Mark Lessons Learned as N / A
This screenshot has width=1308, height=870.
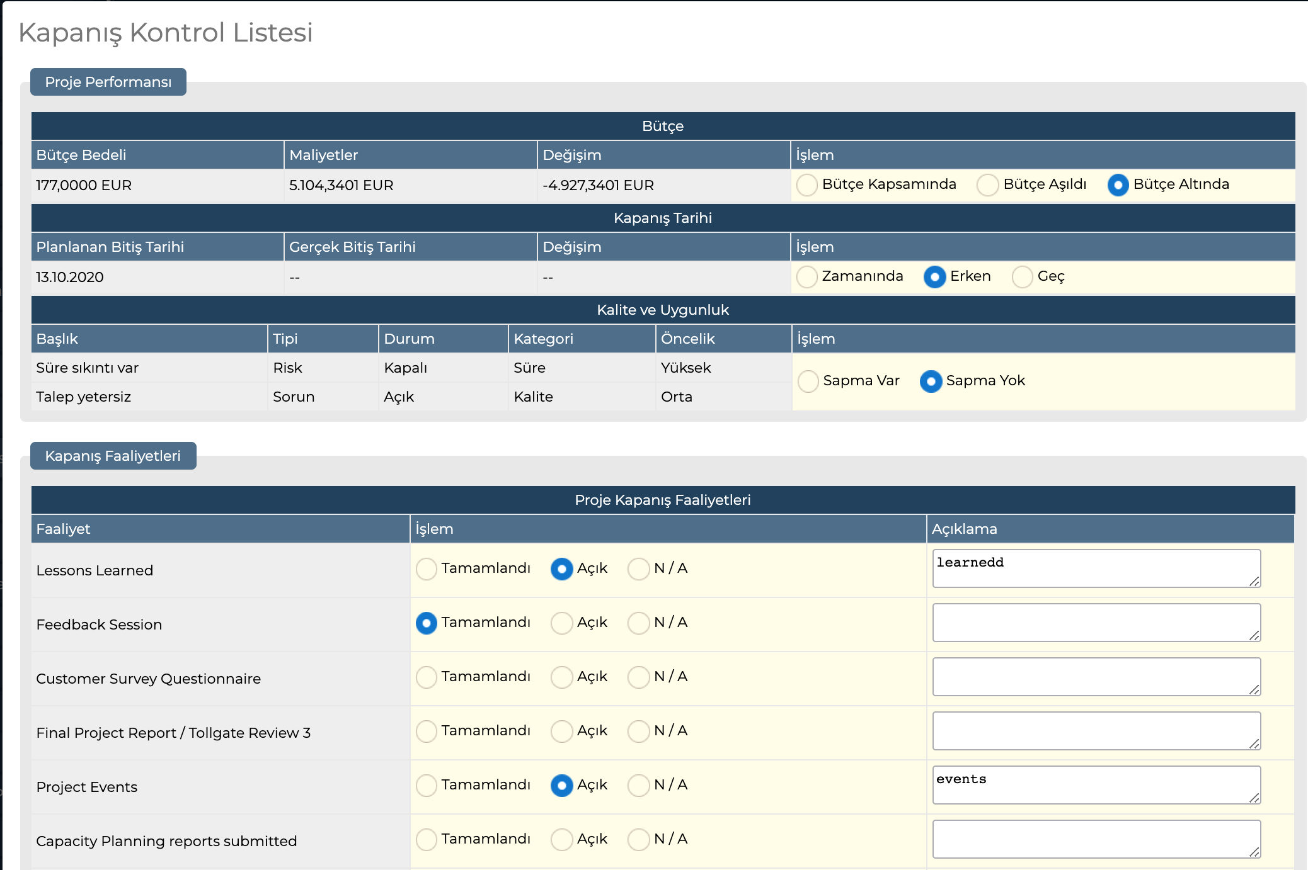[x=638, y=569]
